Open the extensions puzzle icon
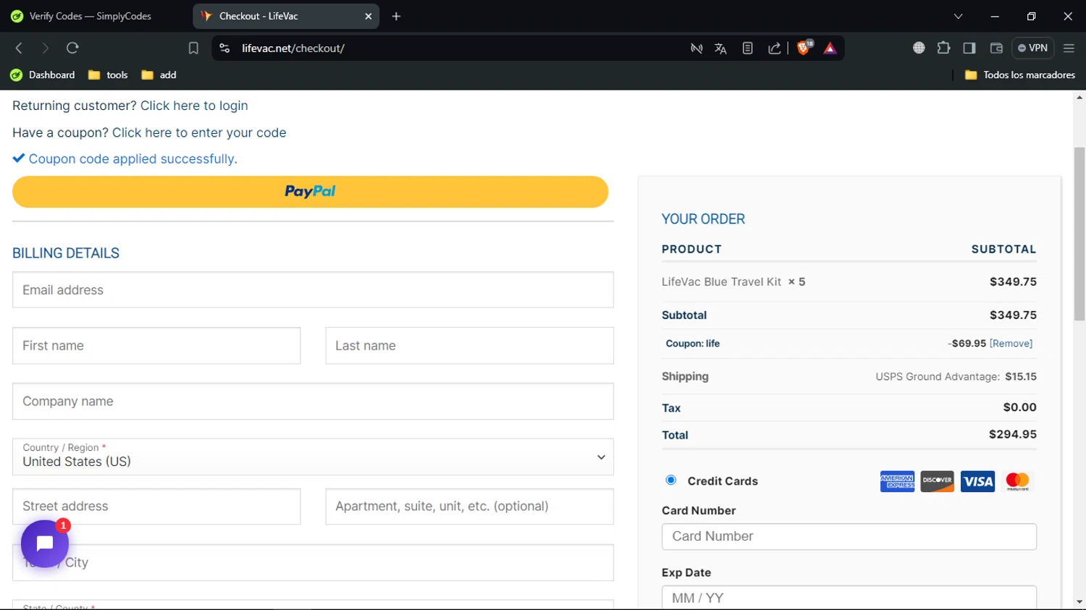The image size is (1086, 610). pyautogui.click(x=943, y=48)
